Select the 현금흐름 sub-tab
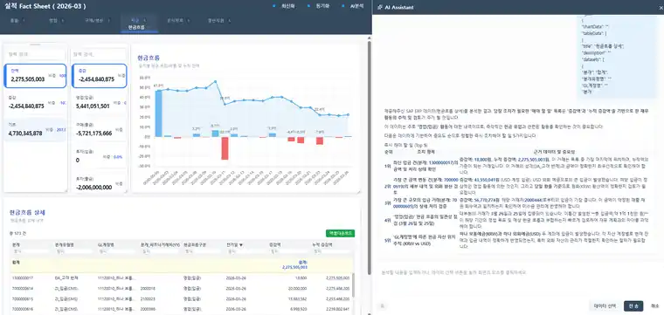The image size is (664, 315). click(x=136, y=27)
